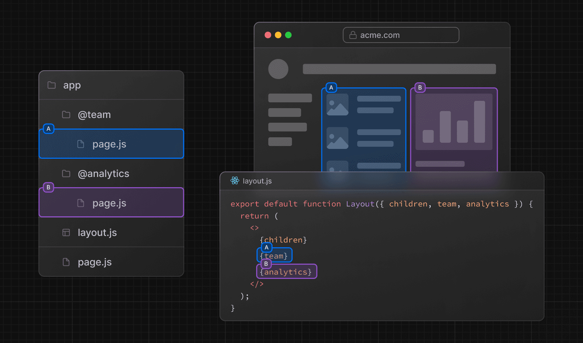The width and height of the screenshot is (583, 343).
Task: Click the first image thumbnail in panel A
Action: coord(337,105)
